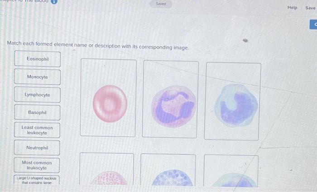Select the Monocyte label
Viewport: 317px width, 192px height.
pos(38,77)
